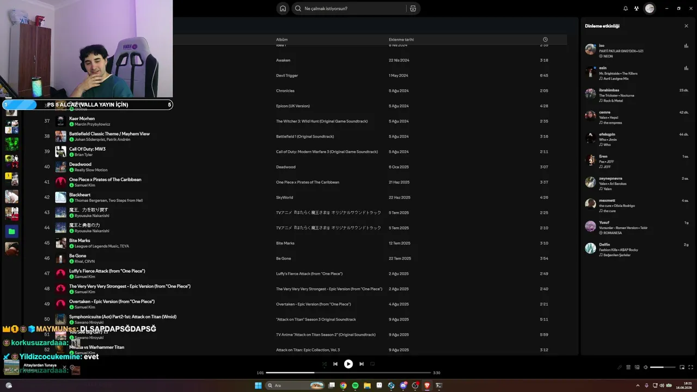Open Yusuf's activity entry
697x392 pixels.
tap(637, 228)
